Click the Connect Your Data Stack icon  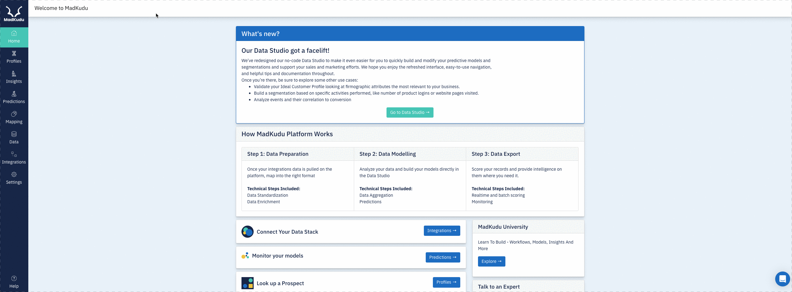(247, 232)
